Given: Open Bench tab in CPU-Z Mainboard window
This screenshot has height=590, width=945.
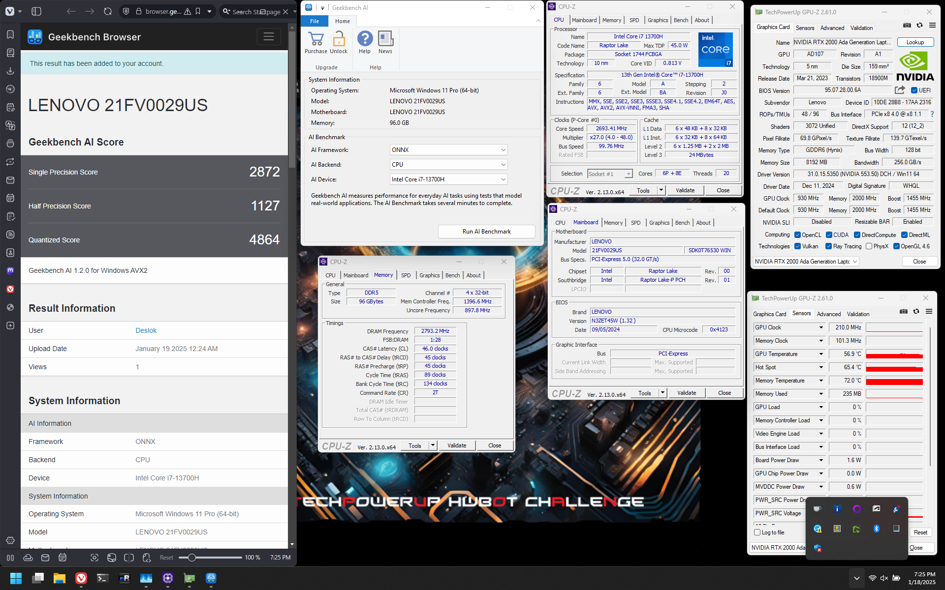Looking at the screenshot, I should click(x=682, y=223).
